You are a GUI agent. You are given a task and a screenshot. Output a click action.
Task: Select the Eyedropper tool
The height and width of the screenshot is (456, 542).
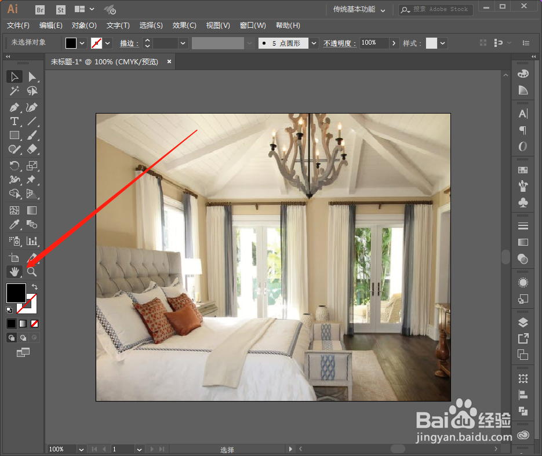point(14,225)
